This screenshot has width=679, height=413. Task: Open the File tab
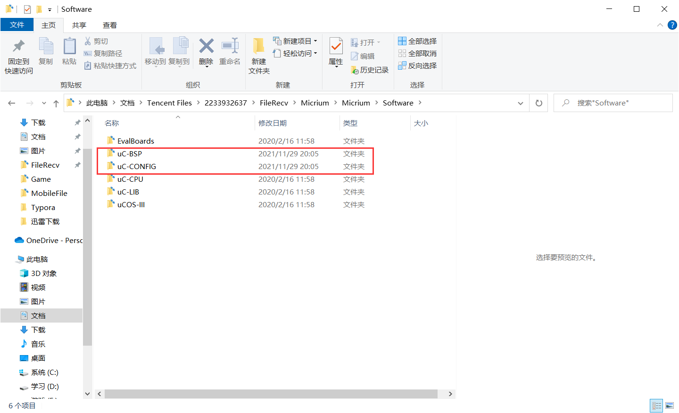tap(17, 25)
